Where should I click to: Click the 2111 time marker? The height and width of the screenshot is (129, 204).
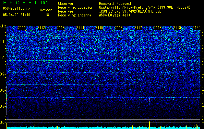click(x=22, y=28)
